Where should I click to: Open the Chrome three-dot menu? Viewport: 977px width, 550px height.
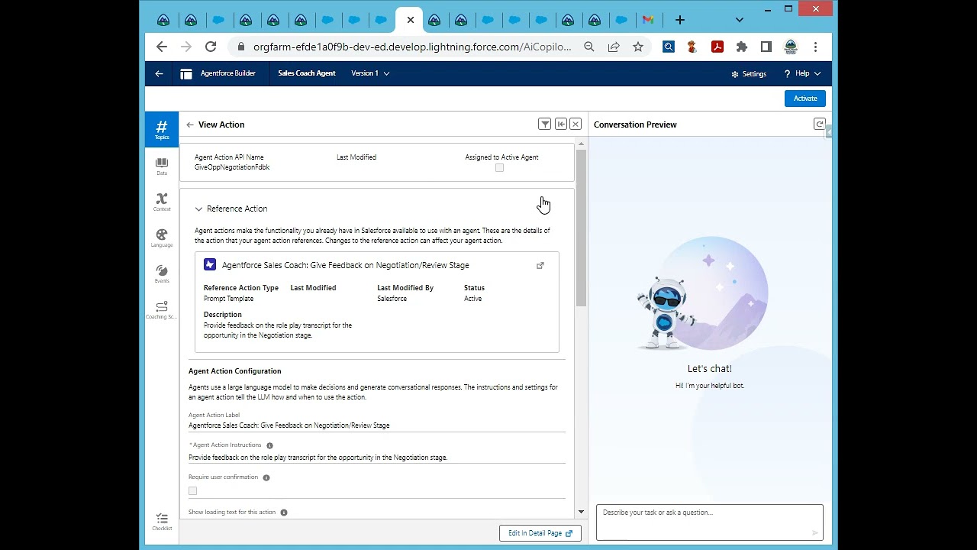(x=815, y=47)
